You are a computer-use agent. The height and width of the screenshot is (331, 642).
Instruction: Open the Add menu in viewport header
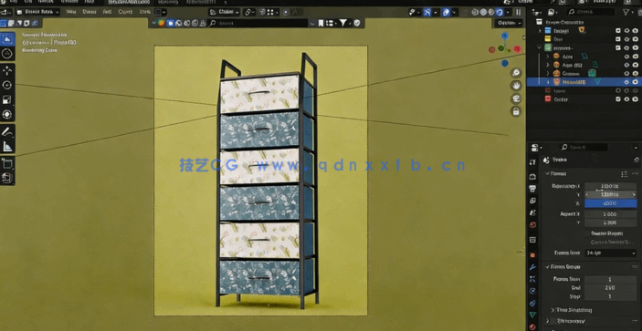coord(107,12)
